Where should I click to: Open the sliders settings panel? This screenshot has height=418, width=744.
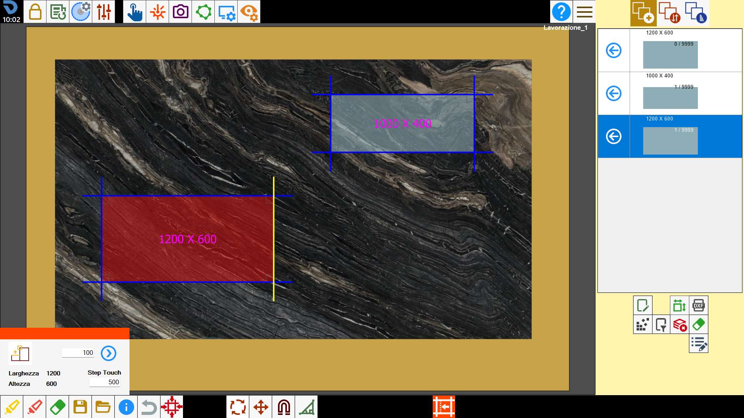coord(104,12)
